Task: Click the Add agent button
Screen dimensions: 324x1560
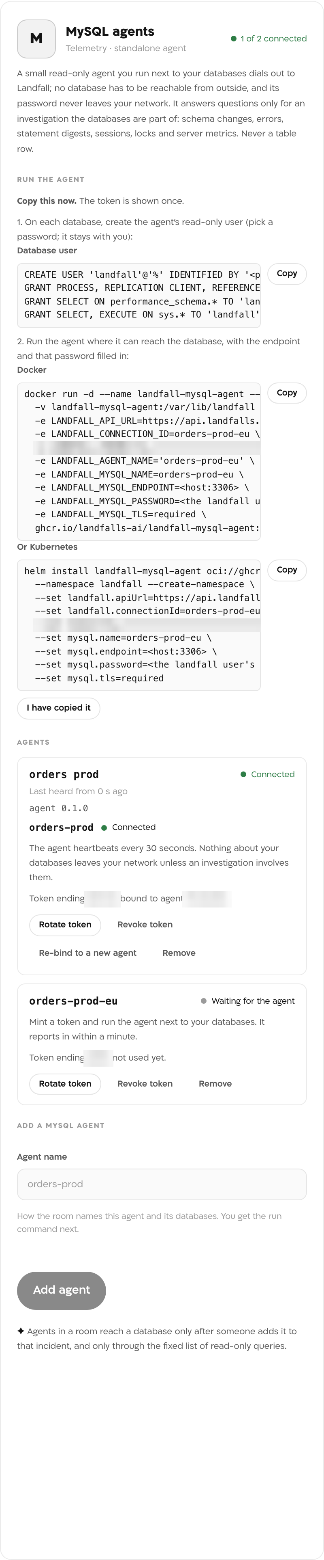Action: tap(62, 1290)
